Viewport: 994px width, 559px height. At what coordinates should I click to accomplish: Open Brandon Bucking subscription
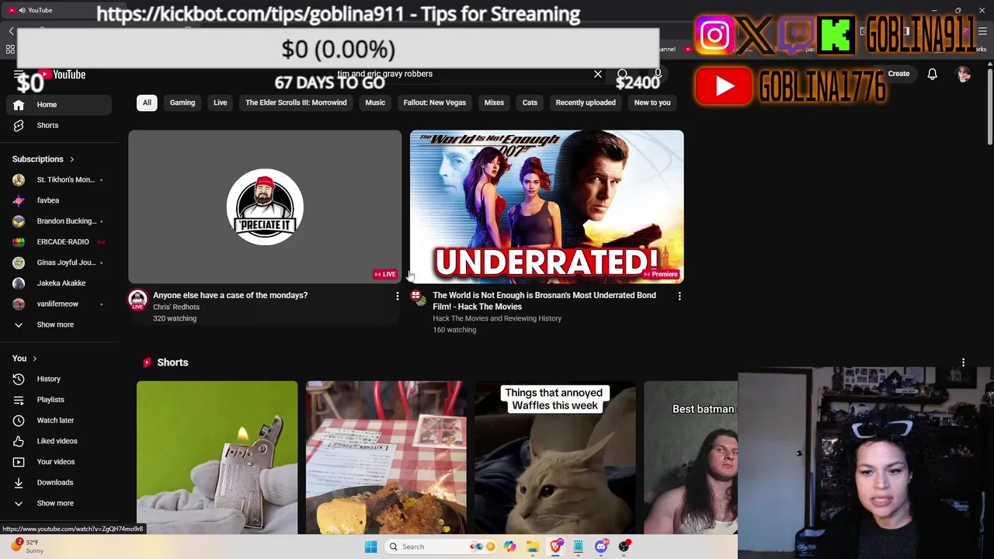pos(58,221)
